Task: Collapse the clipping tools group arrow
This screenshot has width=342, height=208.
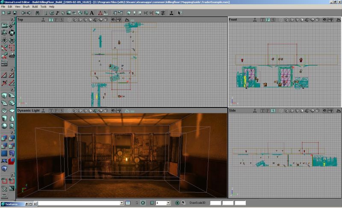Action: point(13,69)
